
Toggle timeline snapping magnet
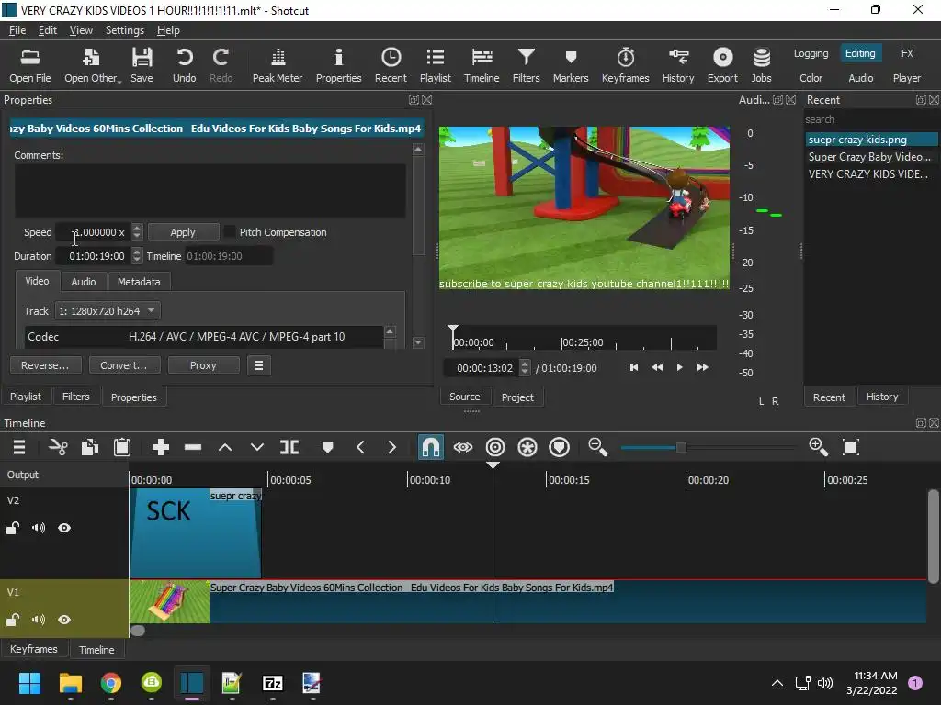[x=430, y=447]
